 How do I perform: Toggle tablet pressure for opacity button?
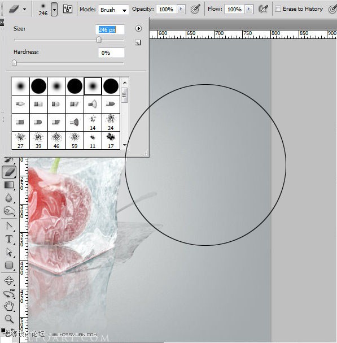(195, 9)
